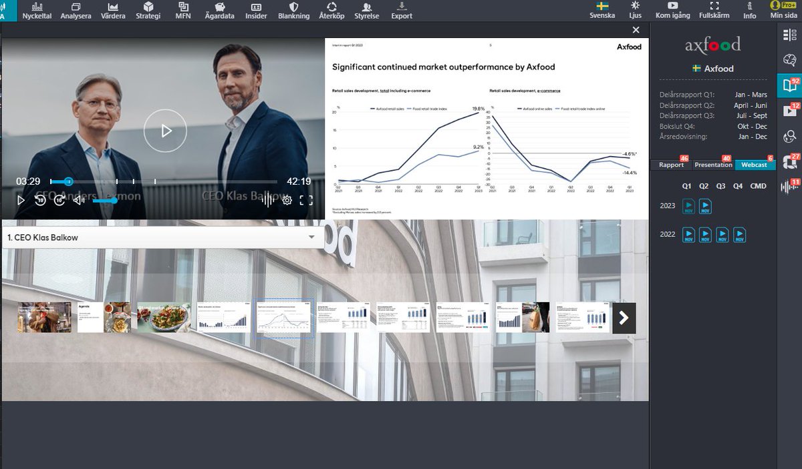Close the webcast viewer with X
The width and height of the screenshot is (802, 469).
tap(636, 30)
